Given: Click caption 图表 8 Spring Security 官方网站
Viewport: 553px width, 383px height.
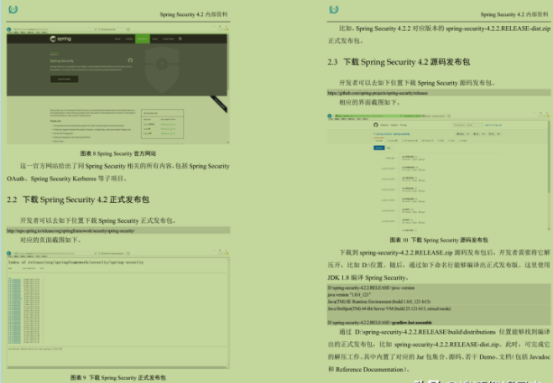Looking at the screenshot, I should pos(118,153).
